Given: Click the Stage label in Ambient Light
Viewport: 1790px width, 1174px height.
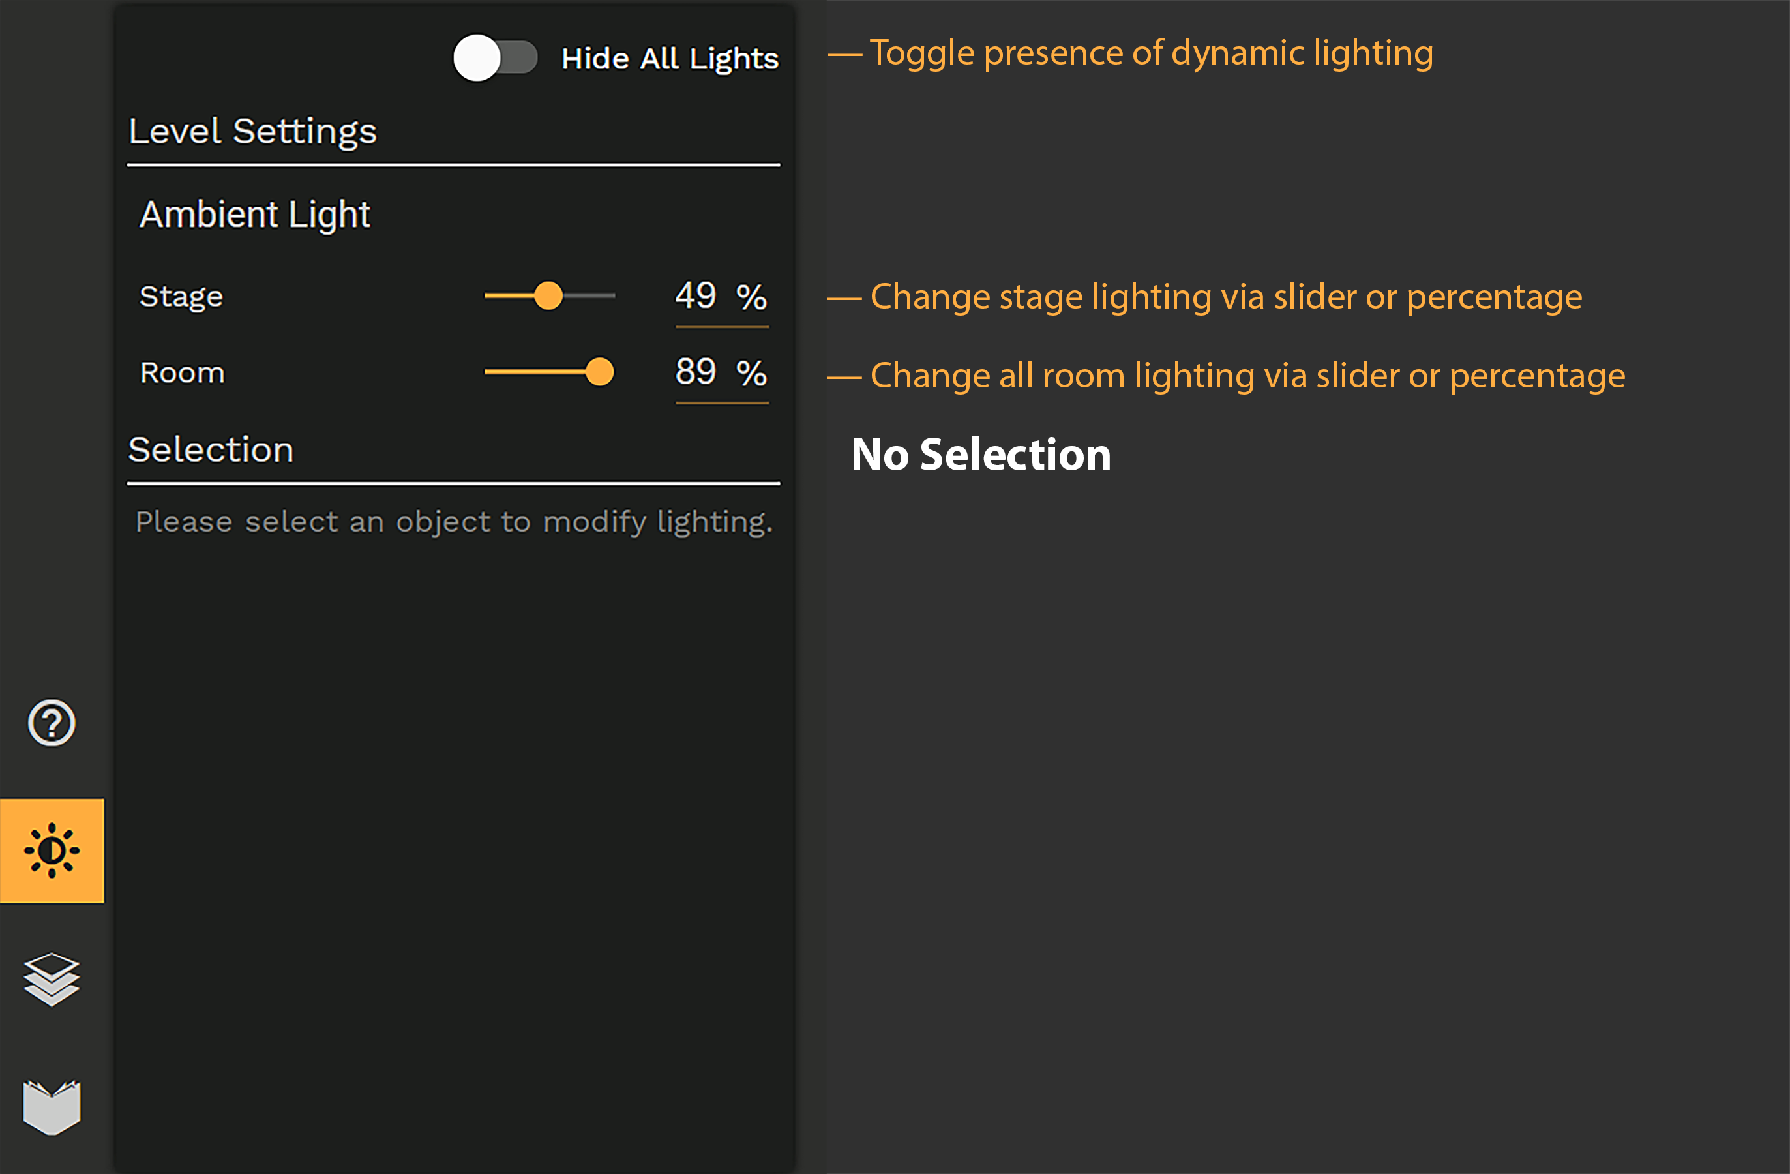Looking at the screenshot, I should pyautogui.click(x=181, y=297).
